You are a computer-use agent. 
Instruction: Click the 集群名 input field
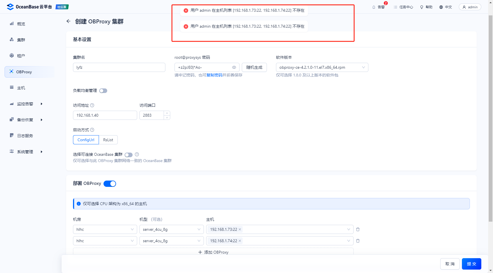click(x=119, y=67)
